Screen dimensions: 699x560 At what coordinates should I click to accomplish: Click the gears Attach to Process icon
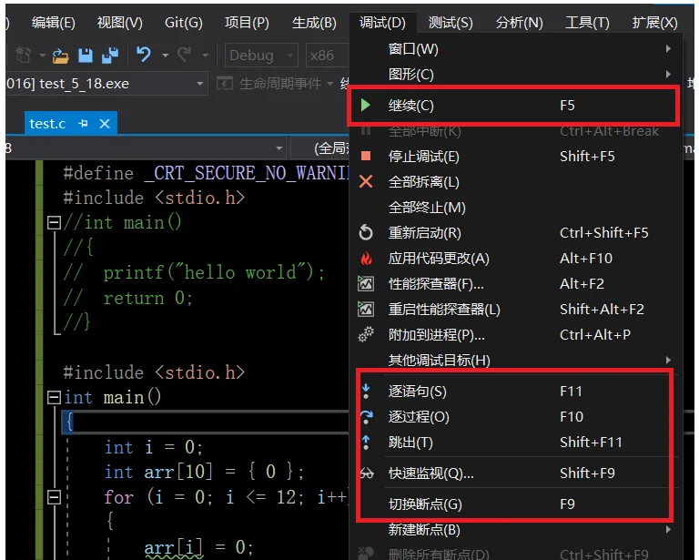click(x=366, y=334)
